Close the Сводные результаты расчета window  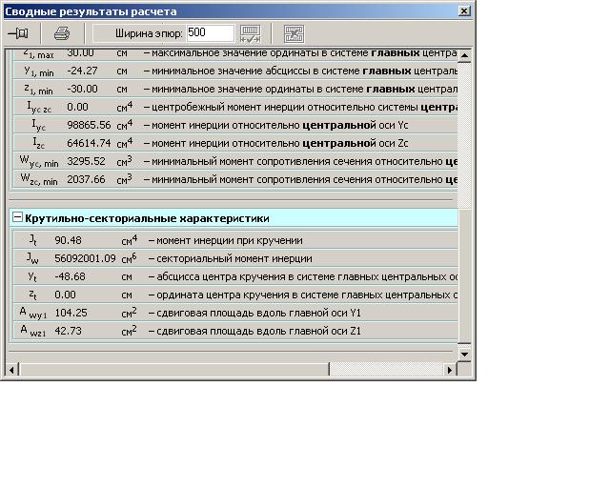(464, 10)
